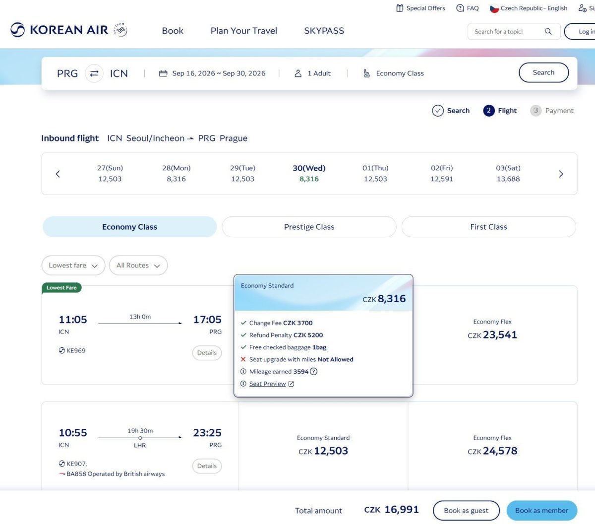Image resolution: width=595 pixels, height=529 pixels.
Task: Select the 28(Mon) date fare
Action: pyautogui.click(x=176, y=174)
